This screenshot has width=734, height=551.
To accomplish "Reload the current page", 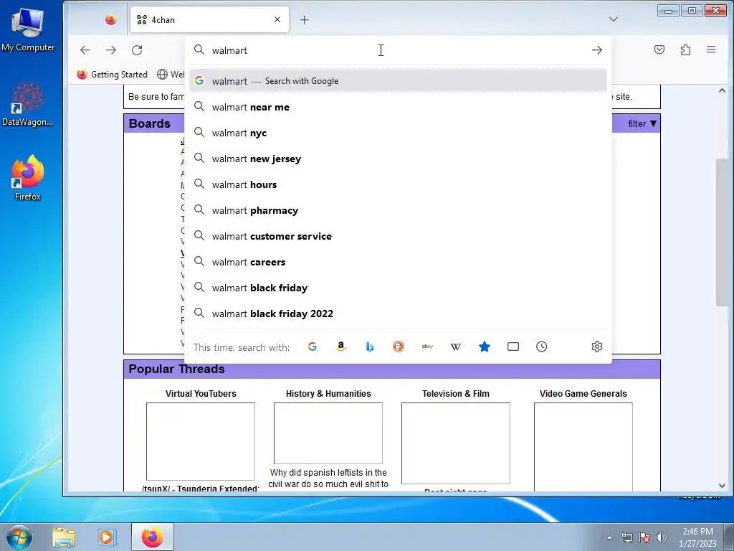I will [x=137, y=50].
